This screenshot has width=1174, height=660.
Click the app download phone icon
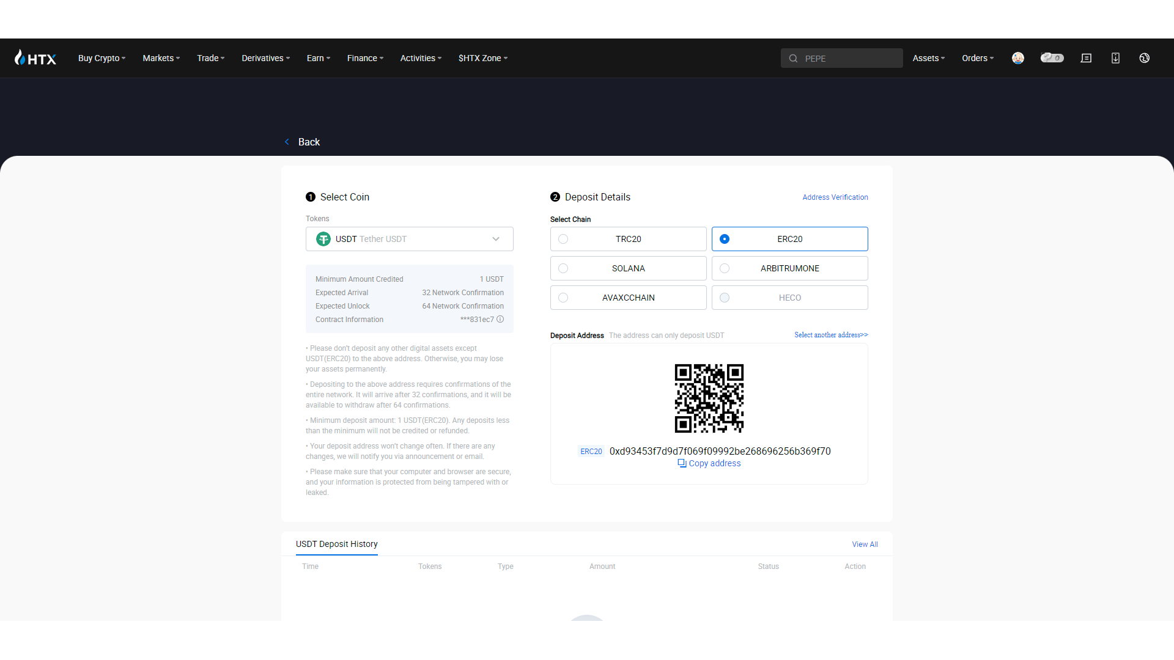pos(1115,58)
